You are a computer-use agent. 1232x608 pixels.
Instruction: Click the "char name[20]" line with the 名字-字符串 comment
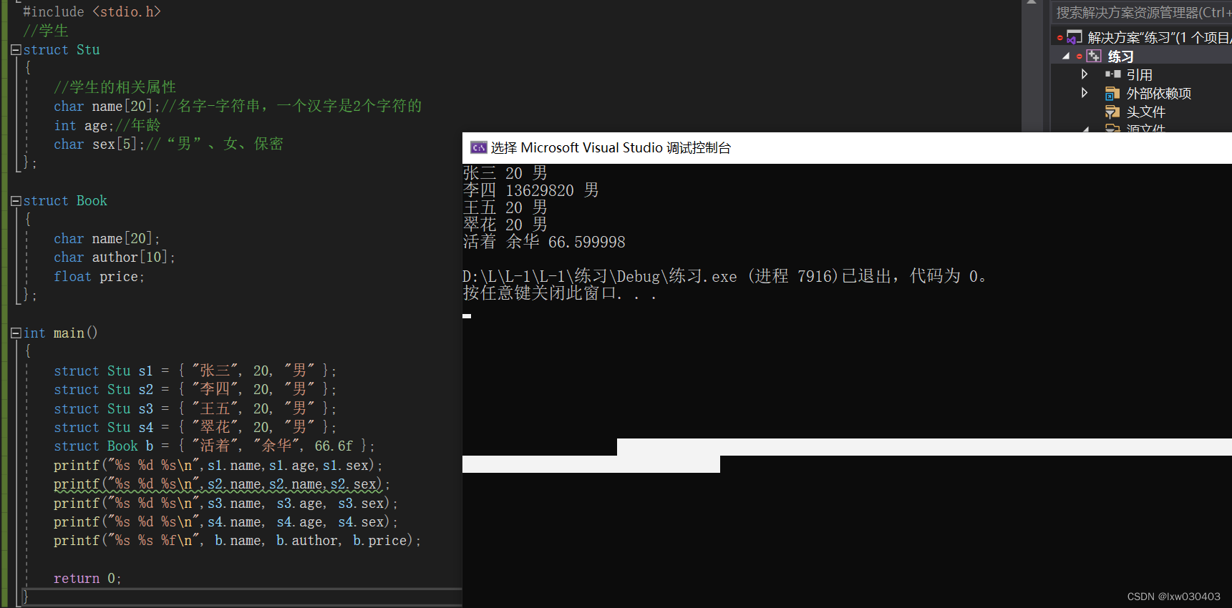pos(238,106)
